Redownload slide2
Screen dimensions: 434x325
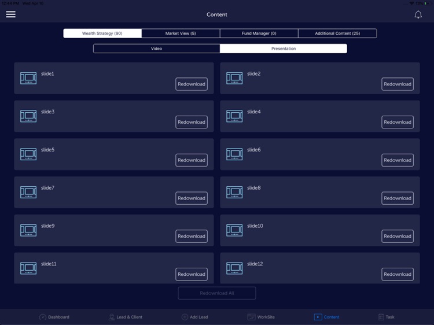(398, 84)
